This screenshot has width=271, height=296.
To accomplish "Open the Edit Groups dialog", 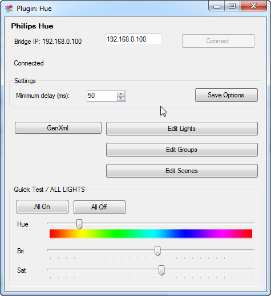I will tap(182, 150).
